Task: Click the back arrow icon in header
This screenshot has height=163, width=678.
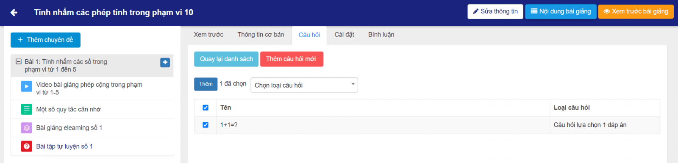Action: tap(14, 13)
